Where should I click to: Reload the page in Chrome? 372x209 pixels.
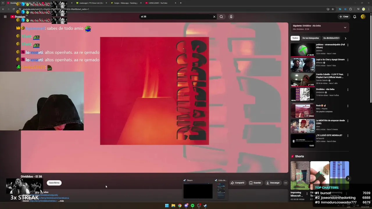pos(13,9)
